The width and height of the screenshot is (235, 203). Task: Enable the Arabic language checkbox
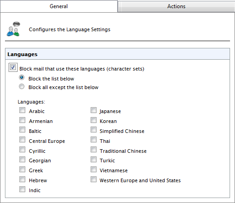coord(22,110)
